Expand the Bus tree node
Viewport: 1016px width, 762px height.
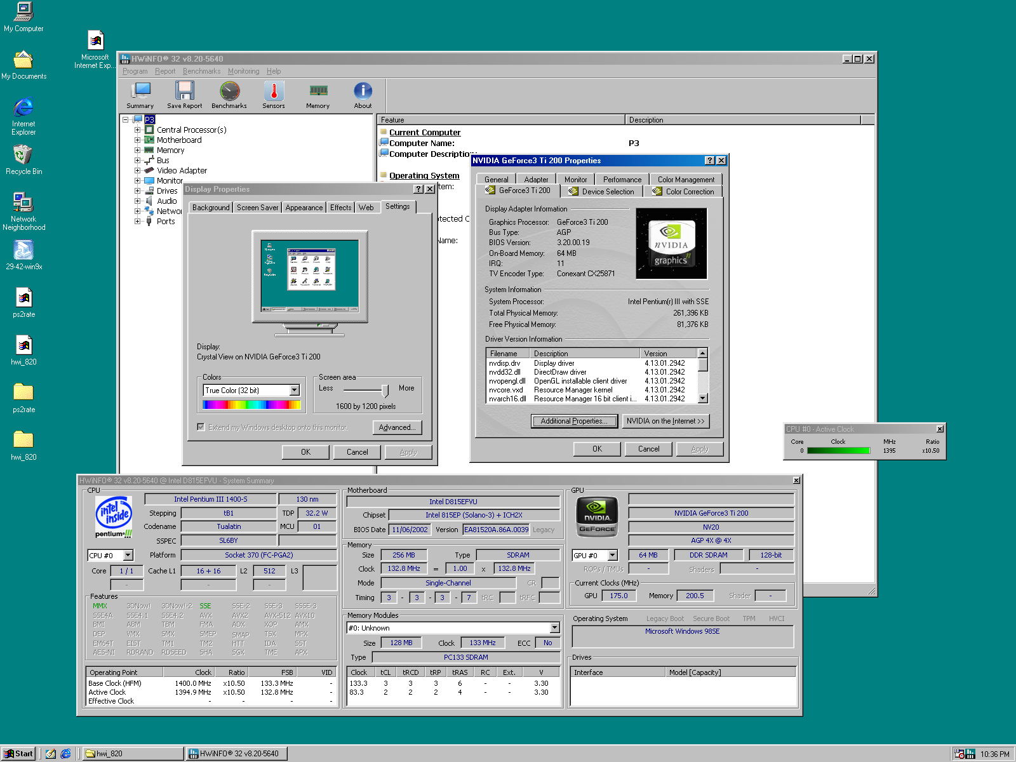coord(137,160)
